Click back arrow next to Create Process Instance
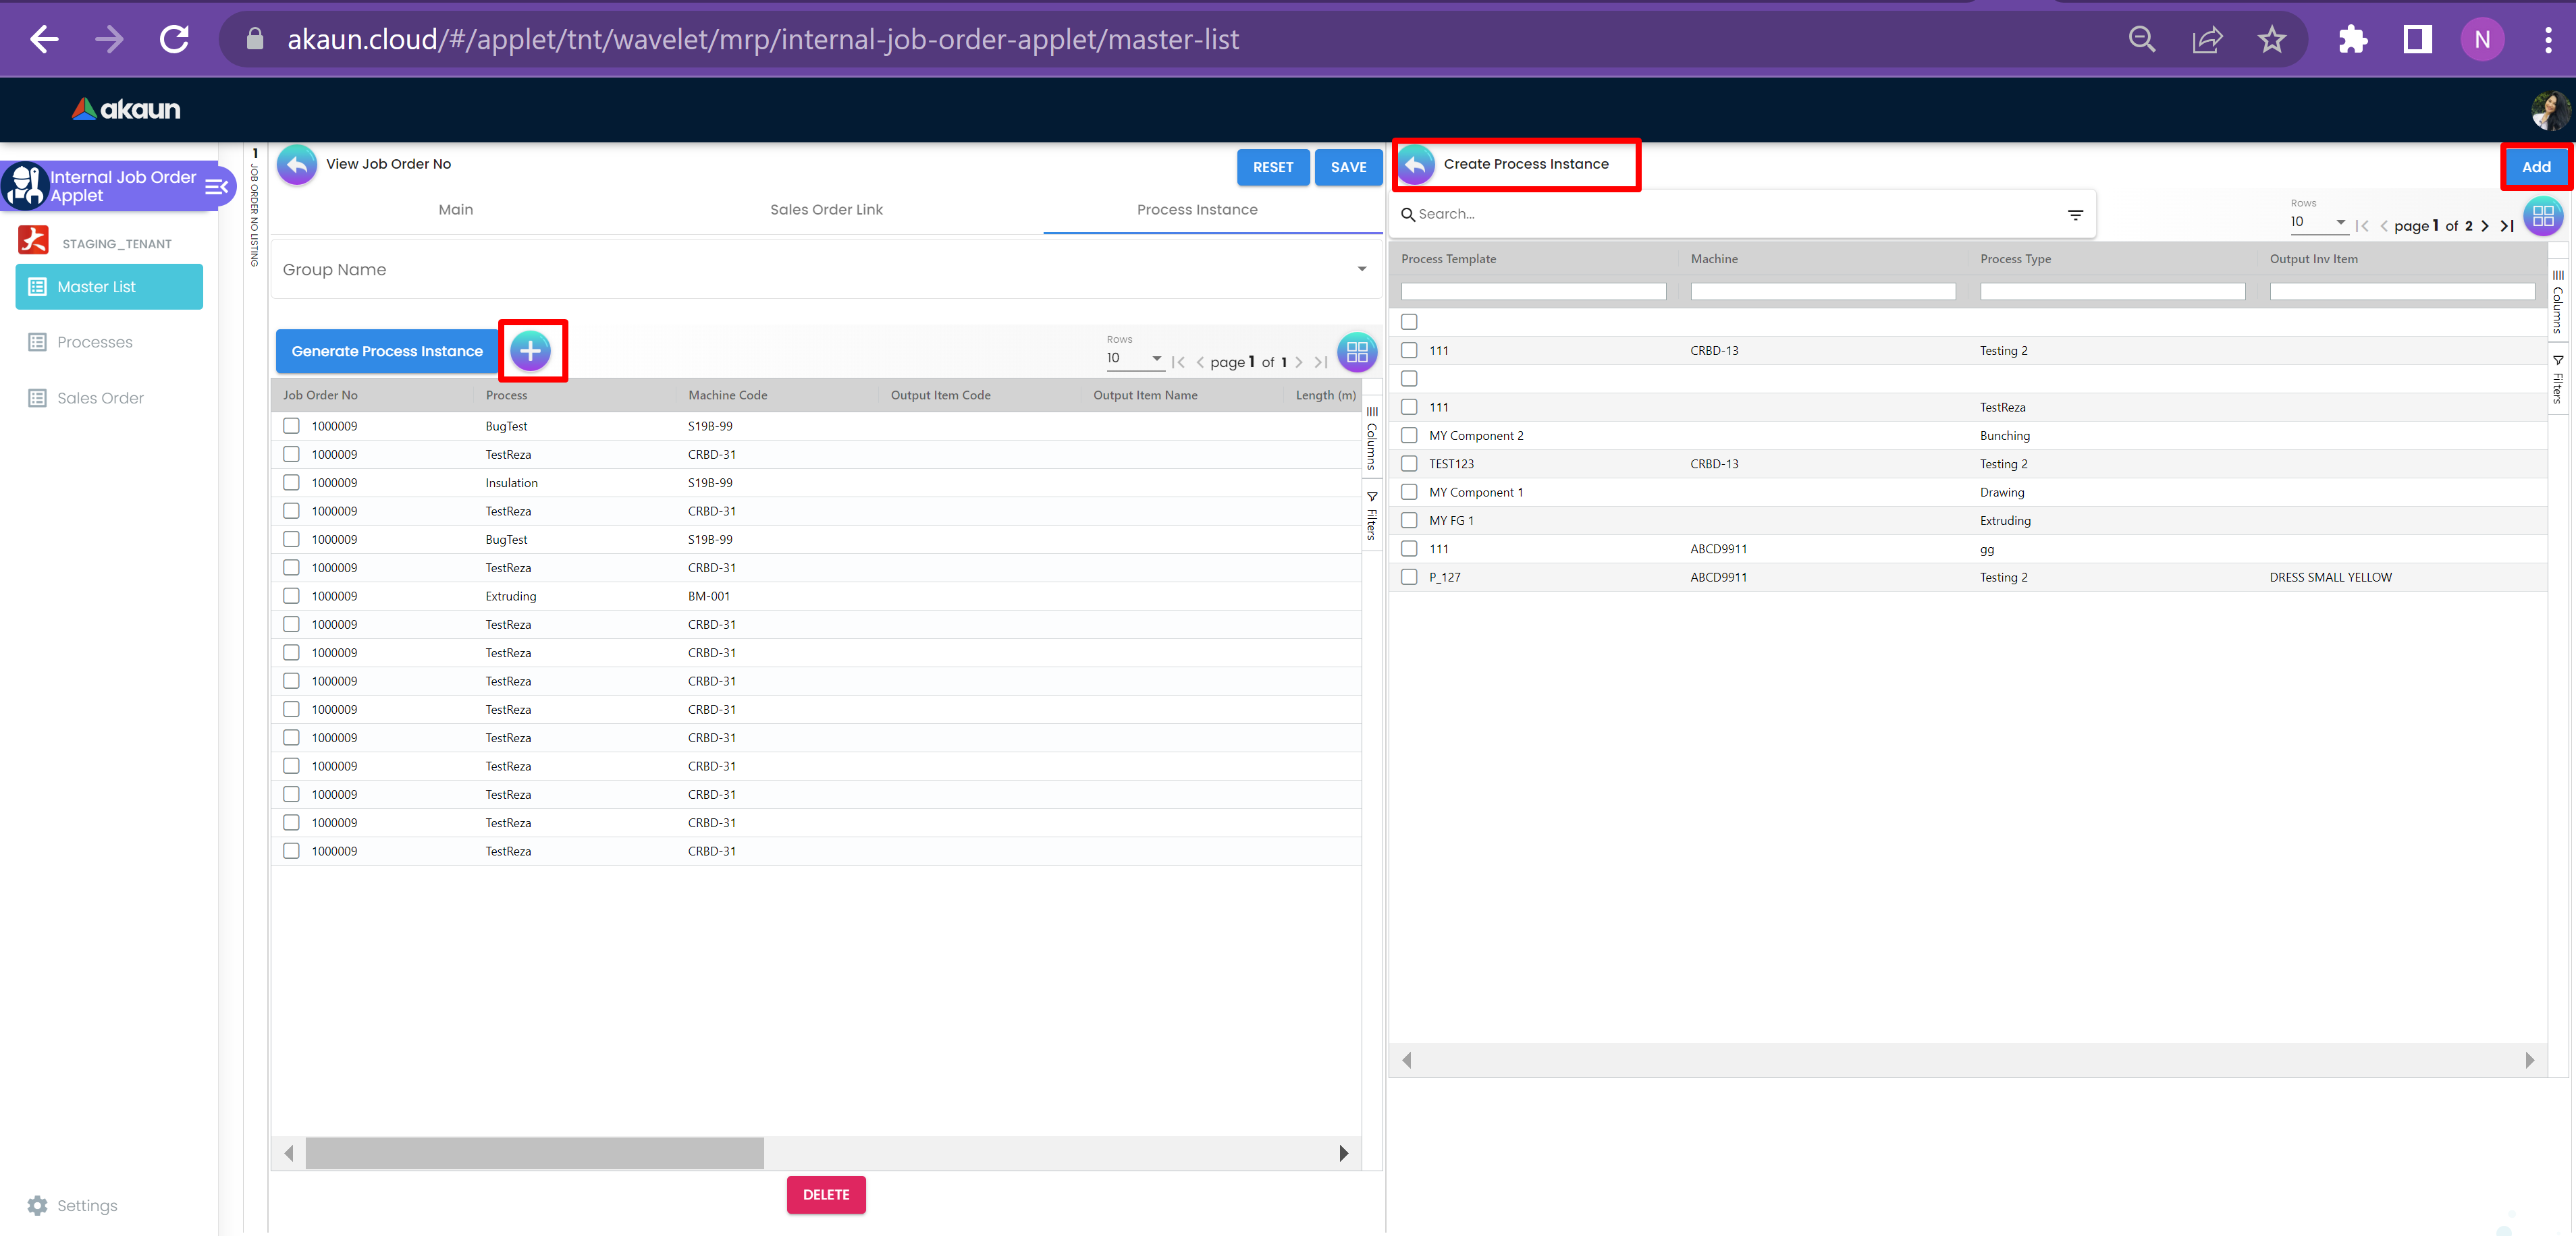Image resolution: width=2576 pixels, height=1236 pixels. 1416,165
